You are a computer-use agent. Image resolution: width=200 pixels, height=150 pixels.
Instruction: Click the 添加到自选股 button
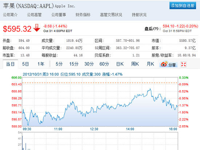coord(183,5)
